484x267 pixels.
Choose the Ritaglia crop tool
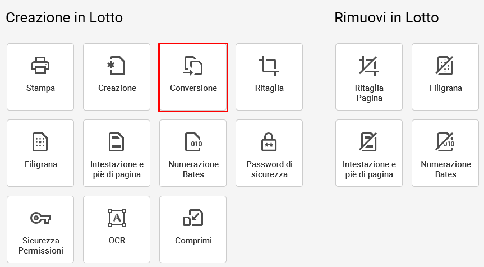pos(269,77)
